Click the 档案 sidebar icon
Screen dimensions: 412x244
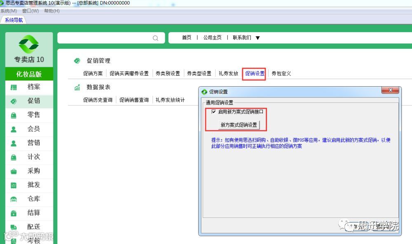tap(14, 87)
